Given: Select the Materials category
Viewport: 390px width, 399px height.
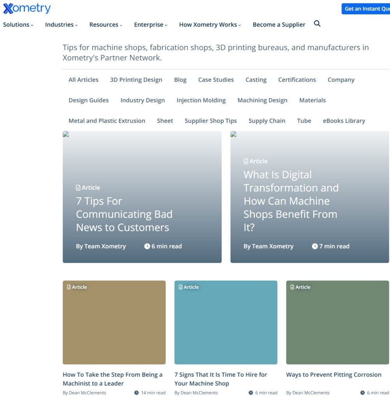Looking at the screenshot, I should click(312, 100).
